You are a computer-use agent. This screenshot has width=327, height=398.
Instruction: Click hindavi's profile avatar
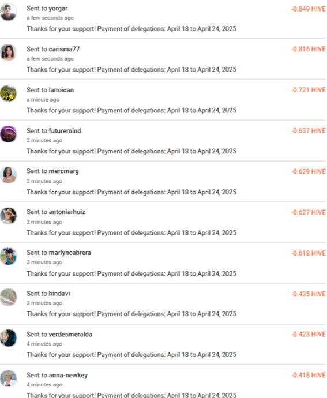(x=9, y=297)
